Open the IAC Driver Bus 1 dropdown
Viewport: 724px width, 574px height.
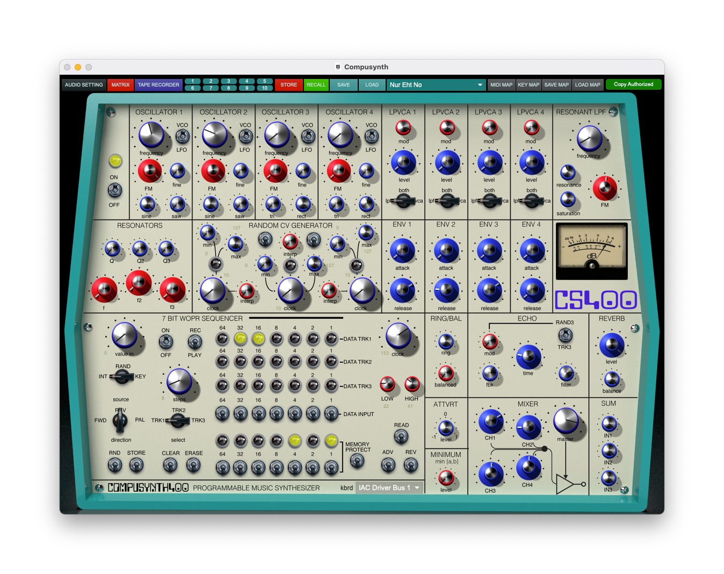tap(389, 488)
